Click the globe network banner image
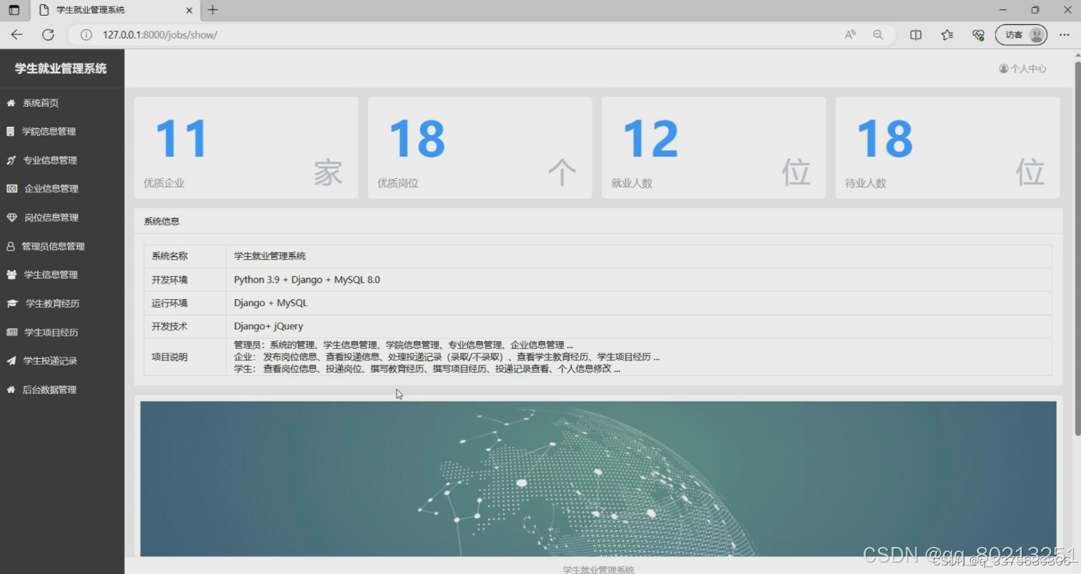The width and height of the screenshot is (1081, 574). [598, 479]
